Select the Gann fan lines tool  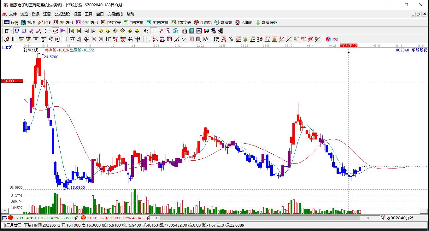click(155, 39)
